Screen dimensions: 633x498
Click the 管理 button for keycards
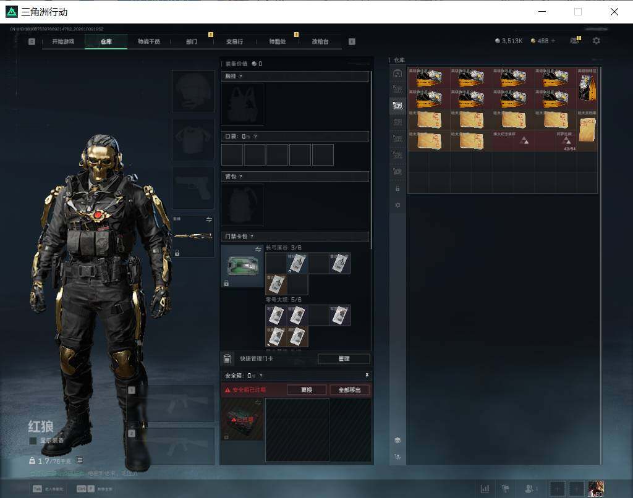pyautogui.click(x=344, y=358)
